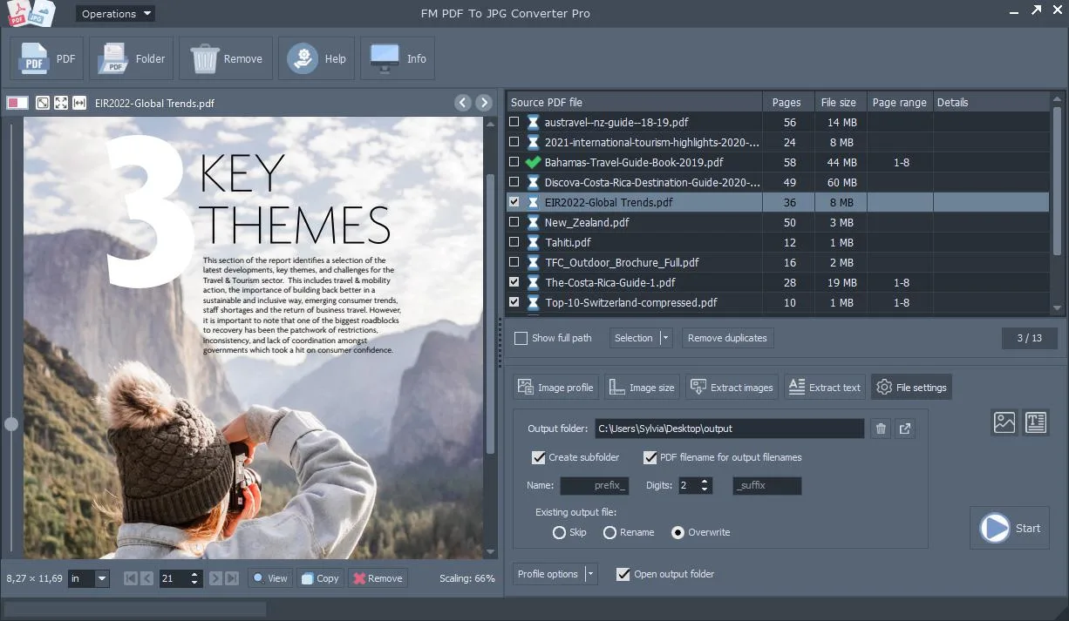The image size is (1069, 621).
Task: Open the Operations dropdown menu
Action: [x=115, y=14]
